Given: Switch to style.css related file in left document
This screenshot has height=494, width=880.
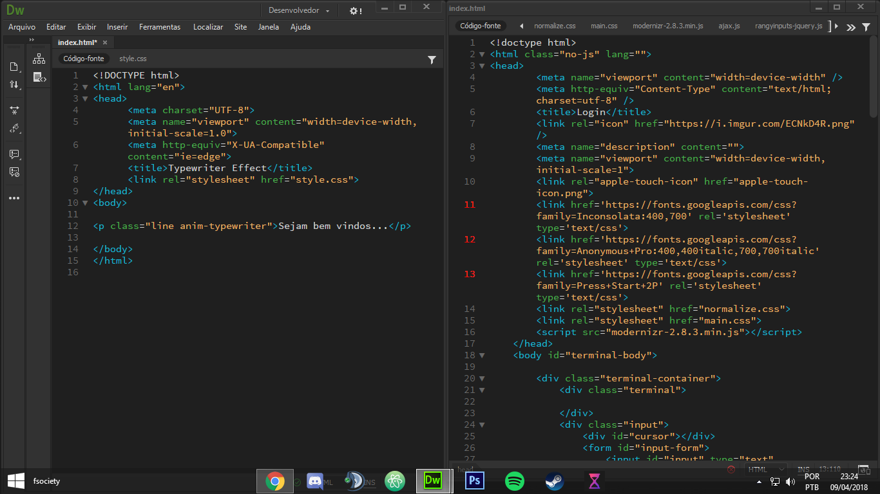Looking at the screenshot, I should [133, 59].
